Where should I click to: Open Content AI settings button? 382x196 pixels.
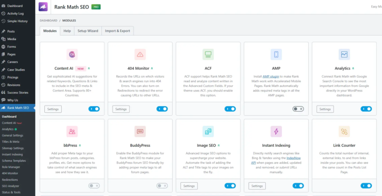click(x=53, y=109)
